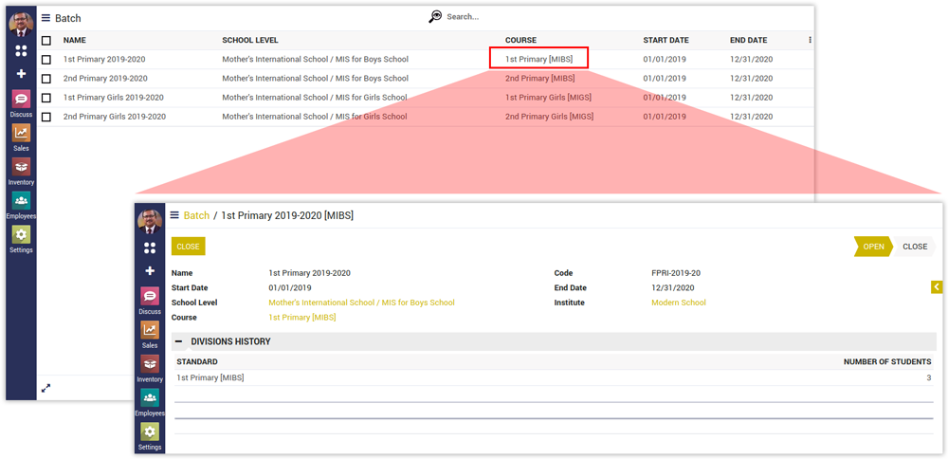This screenshot has height=459, width=948.
Task: Click the search magnifier icon
Action: pyautogui.click(x=435, y=16)
